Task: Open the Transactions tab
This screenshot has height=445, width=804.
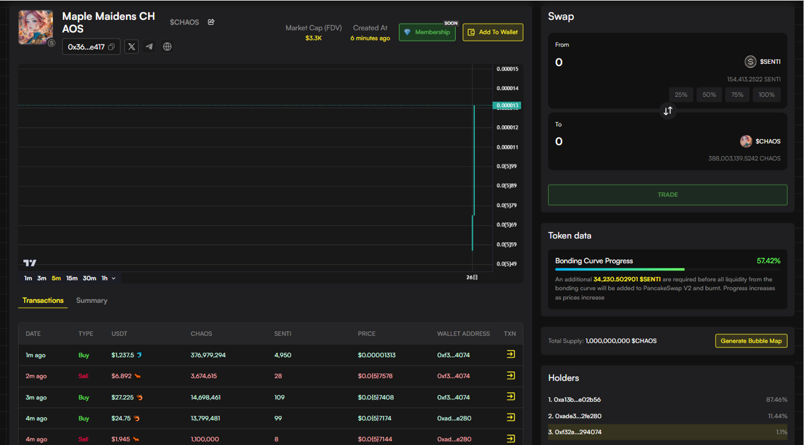Action: [x=43, y=301]
